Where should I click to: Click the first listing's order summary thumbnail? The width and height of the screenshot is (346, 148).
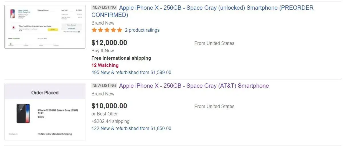45,27
